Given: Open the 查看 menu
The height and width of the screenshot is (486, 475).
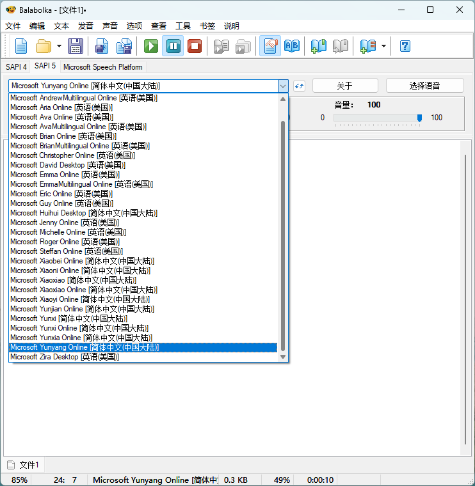Looking at the screenshot, I should (159, 26).
